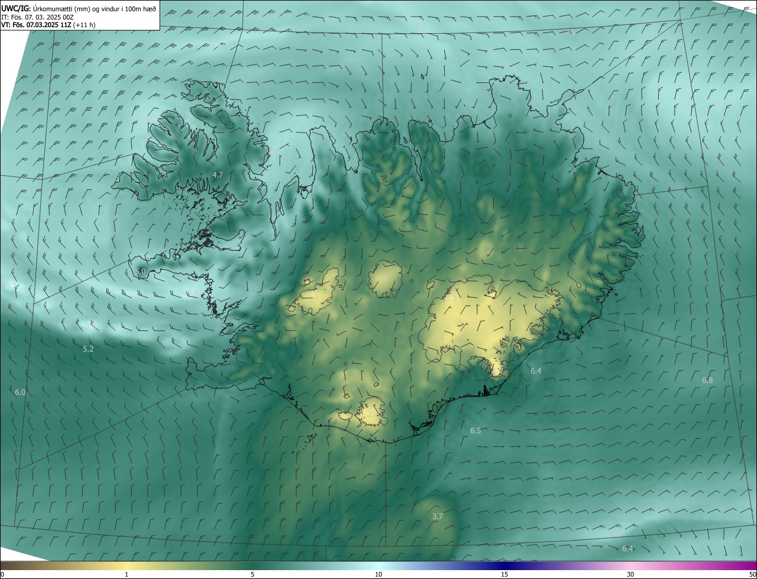Pick the dark navy segment of the color scale
The height and width of the screenshot is (579, 757).
tap(504, 565)
